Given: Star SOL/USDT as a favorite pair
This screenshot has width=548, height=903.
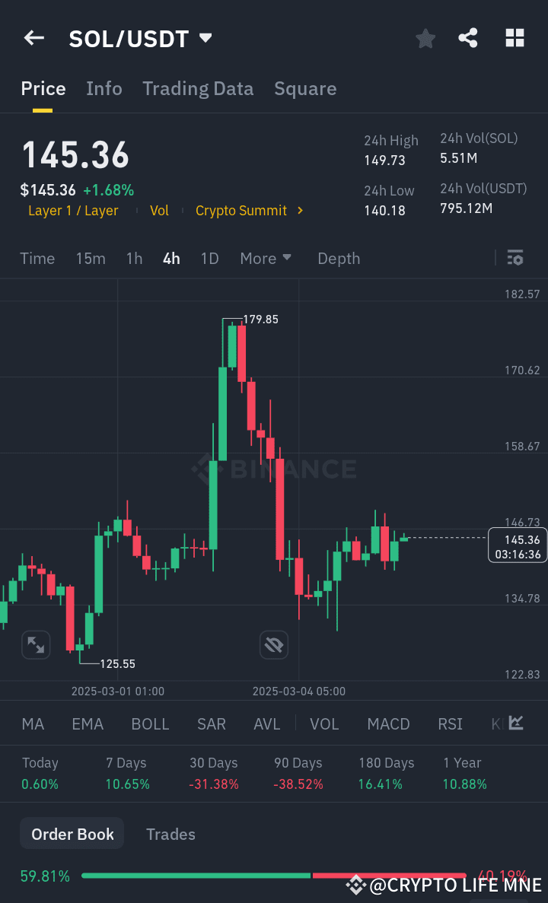Looking at the screenshot, I should (x=425, y=37).
